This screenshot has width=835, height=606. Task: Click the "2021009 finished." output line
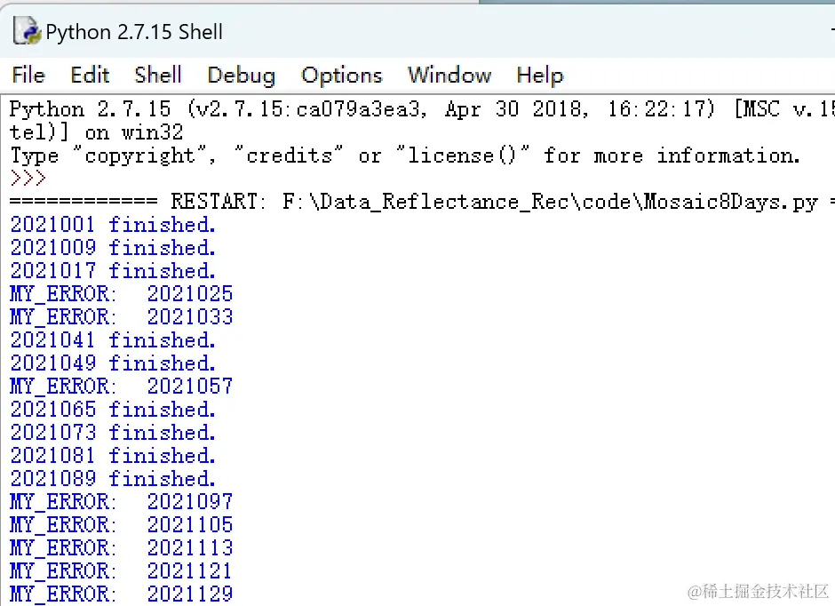pyautogui.click(x=113, y=248)
